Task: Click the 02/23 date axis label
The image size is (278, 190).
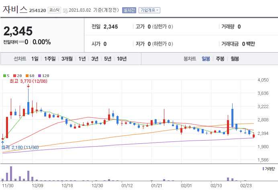Action: point(246,186)
